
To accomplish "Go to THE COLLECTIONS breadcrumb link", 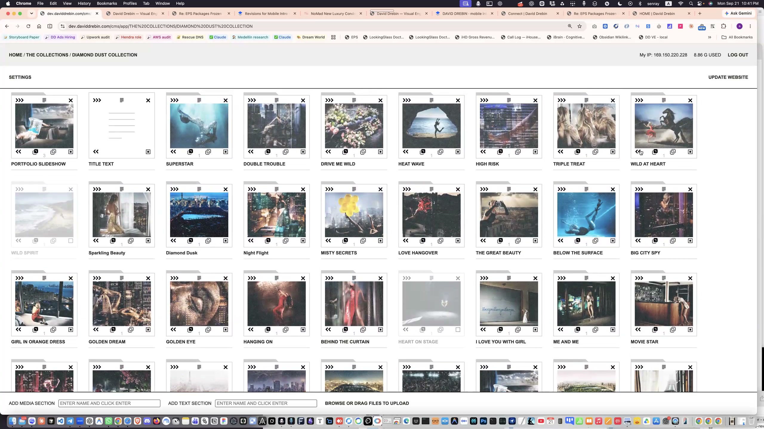I will tap(47, 55).
